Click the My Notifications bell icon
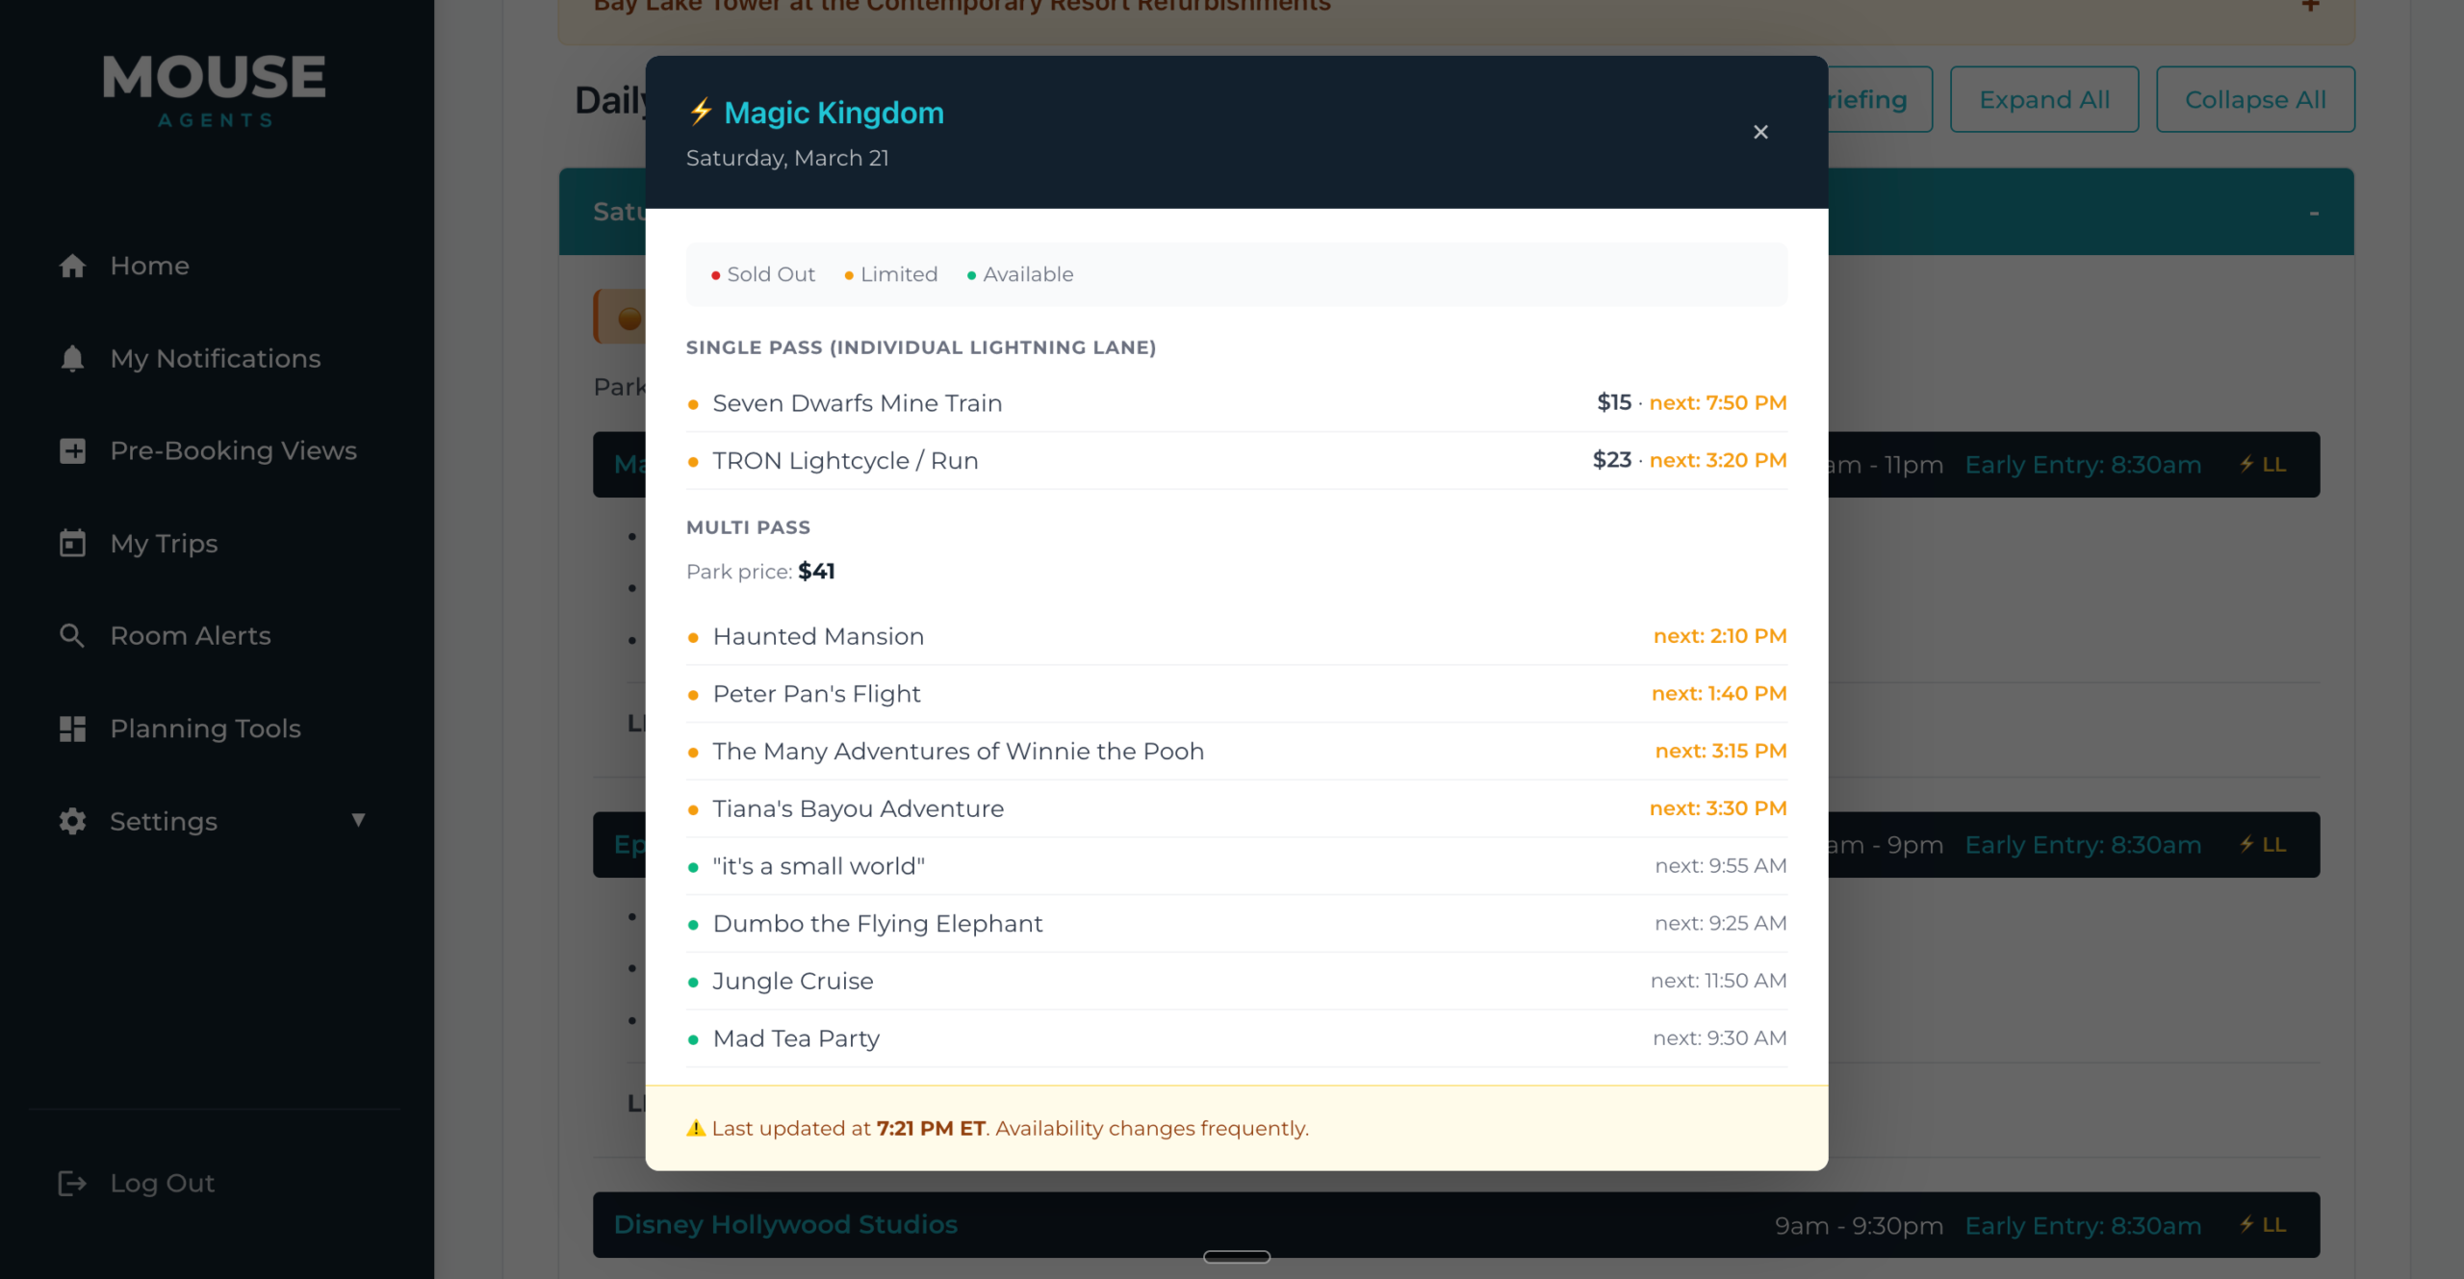The height and width of the screenshot is (1279, 2464). [72, 358]
